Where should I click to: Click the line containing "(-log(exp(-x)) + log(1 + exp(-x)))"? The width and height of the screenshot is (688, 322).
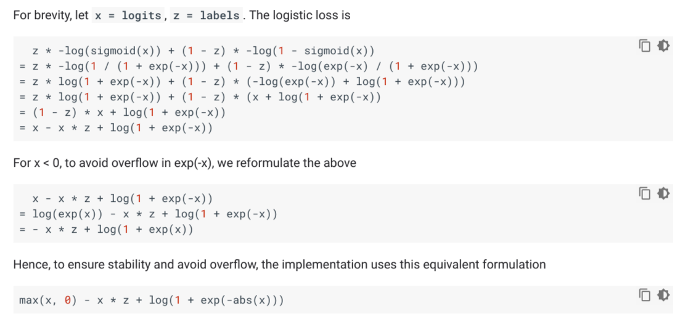tap(242, 81)
